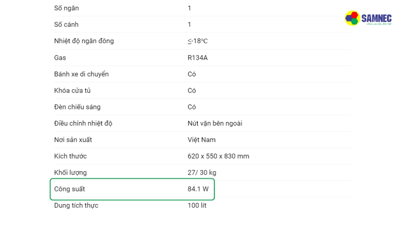This screenshot has width=406, height=229.
Task: Click the 27/ 30 kg weight value
Action: click(202, 173)
